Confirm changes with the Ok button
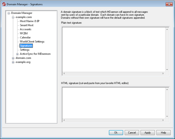 click(x=116, y=133)
